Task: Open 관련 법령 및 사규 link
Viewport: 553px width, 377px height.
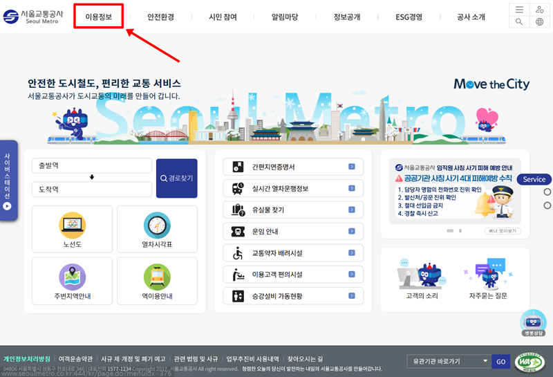Action: click(x=196, y=359)
